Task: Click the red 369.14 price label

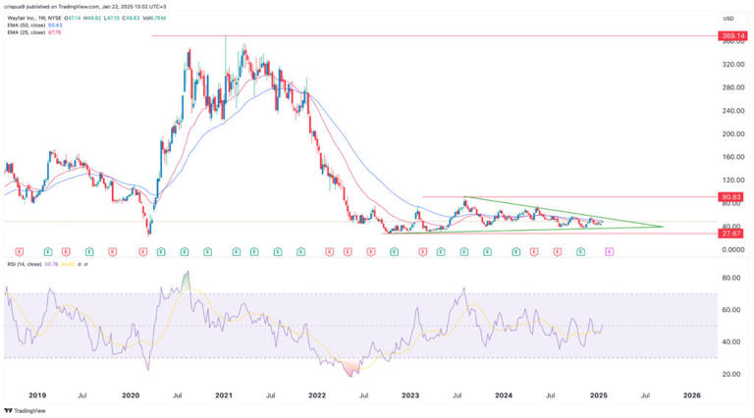Action: 729,35
